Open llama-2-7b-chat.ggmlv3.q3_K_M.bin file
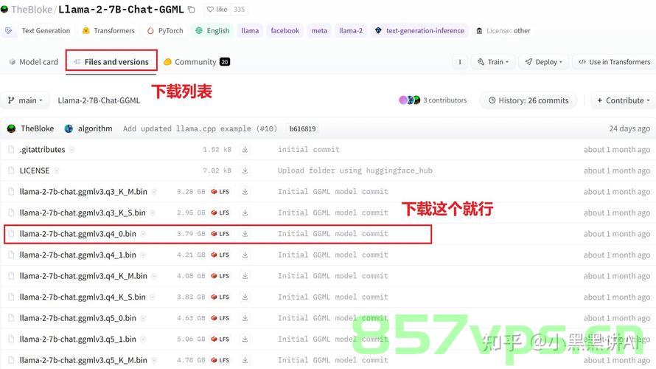This screenshot has width=656, height=369. click(83, 191)
